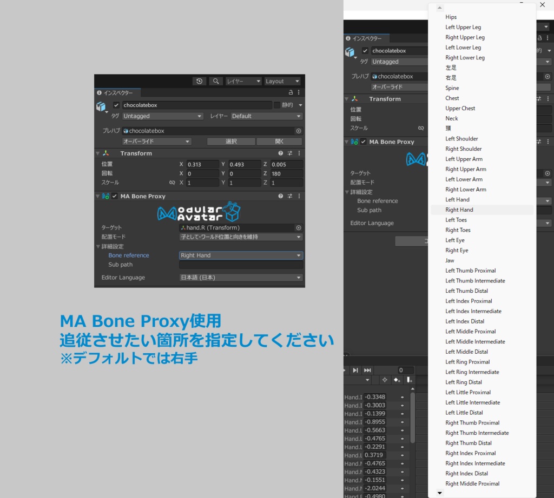Click the animation frame number field showing 0
554x498 pixels.
[x=406, y=370]
